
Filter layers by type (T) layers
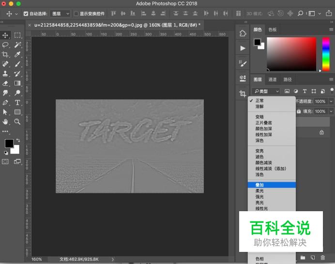(x=305, y=91)
